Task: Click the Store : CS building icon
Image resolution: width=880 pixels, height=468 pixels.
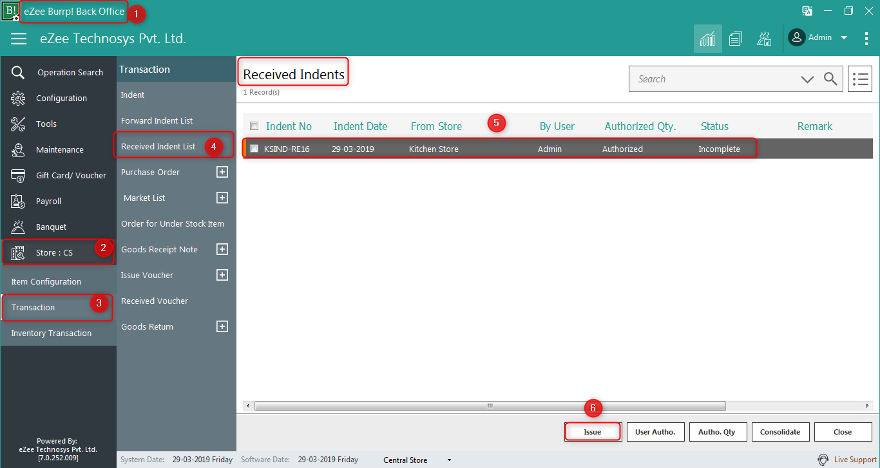Action: [x=18, y=252]
